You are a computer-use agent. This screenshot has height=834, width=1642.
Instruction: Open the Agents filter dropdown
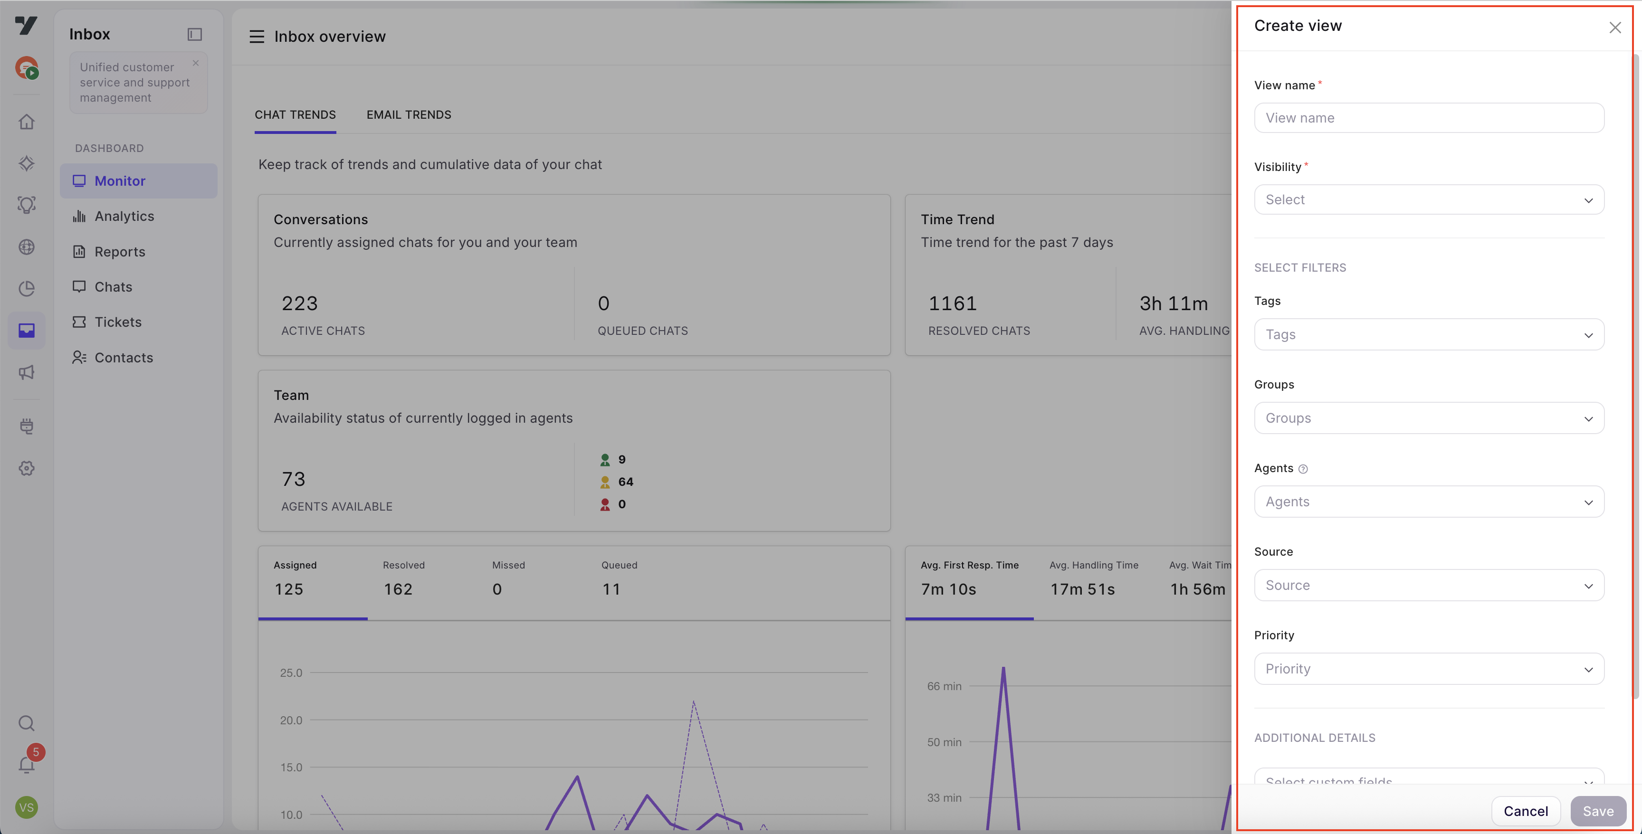(x=1429, y=502)
